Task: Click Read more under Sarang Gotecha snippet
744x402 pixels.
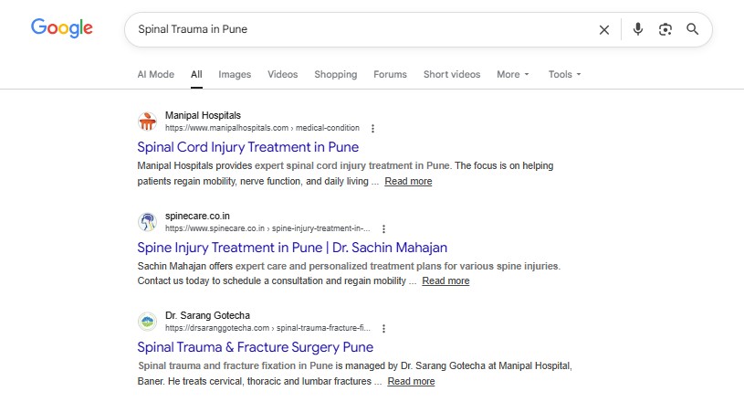Action: [x=411, y=382]
